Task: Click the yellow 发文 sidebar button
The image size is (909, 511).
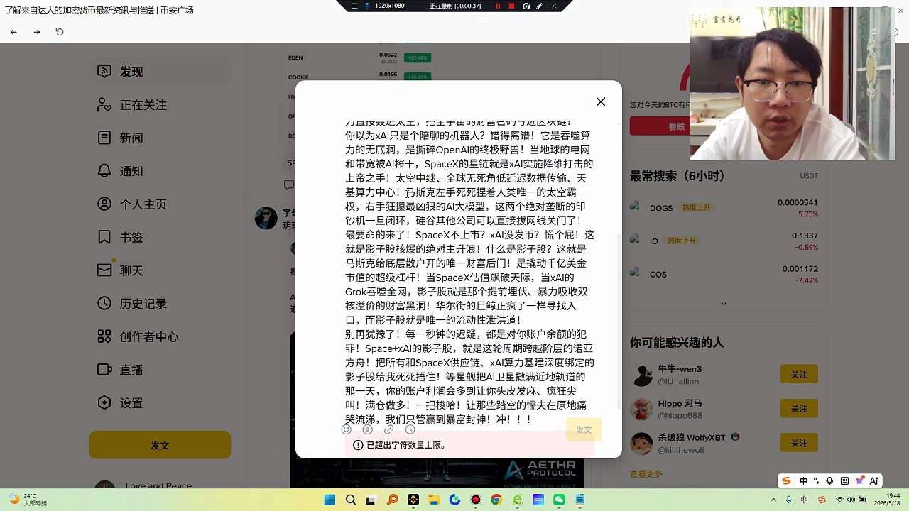Action: [x=160, y=445]
